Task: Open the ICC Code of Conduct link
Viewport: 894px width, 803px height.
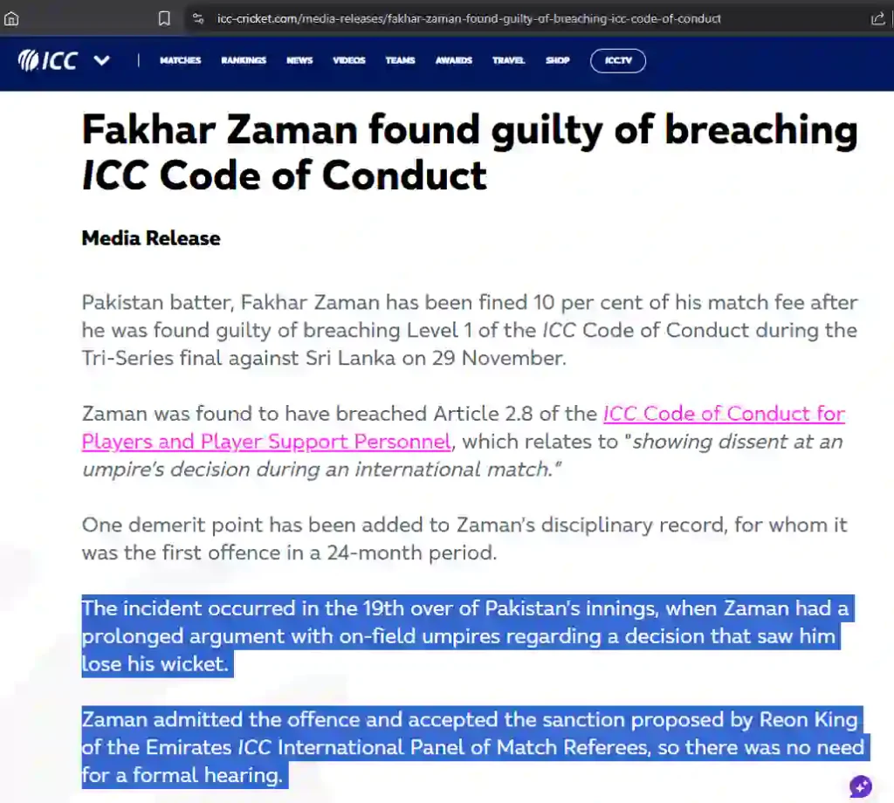Action: (x=724, y=414)
